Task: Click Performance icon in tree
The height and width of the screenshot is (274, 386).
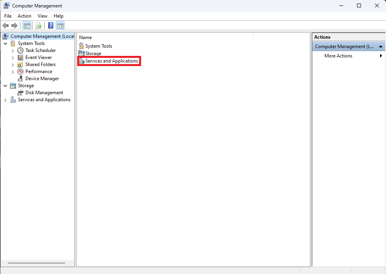Action: point(20,72)
